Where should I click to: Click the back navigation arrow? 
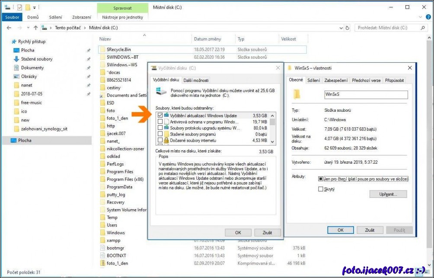tap(10, 28)
